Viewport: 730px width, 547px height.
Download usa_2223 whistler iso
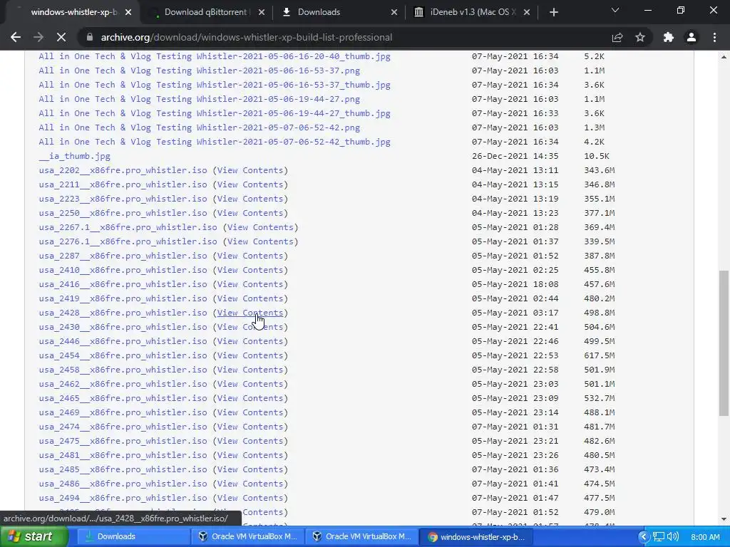point(123,199)
